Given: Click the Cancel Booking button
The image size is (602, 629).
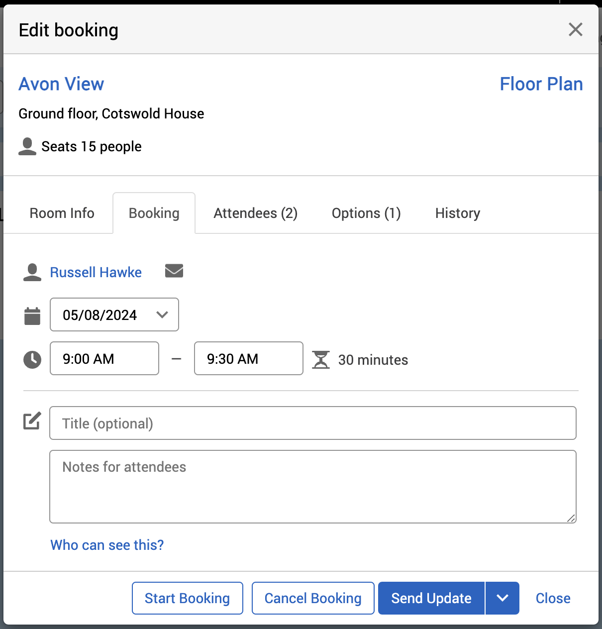Looking at the screenshot, I should click(313, 598).
